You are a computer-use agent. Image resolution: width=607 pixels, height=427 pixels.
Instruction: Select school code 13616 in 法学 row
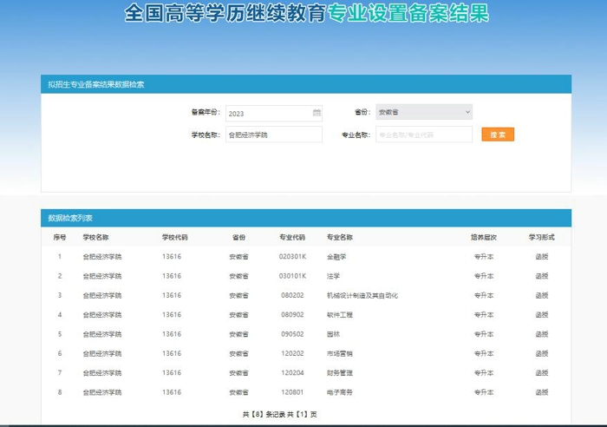(x=172, y=276)
